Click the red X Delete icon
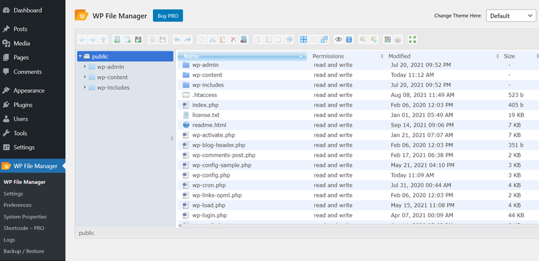Screen dimensions: 539x261 pos(233,40)
